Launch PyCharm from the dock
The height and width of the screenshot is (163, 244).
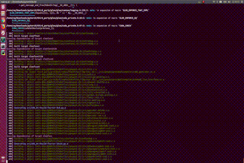coord(3,53)
